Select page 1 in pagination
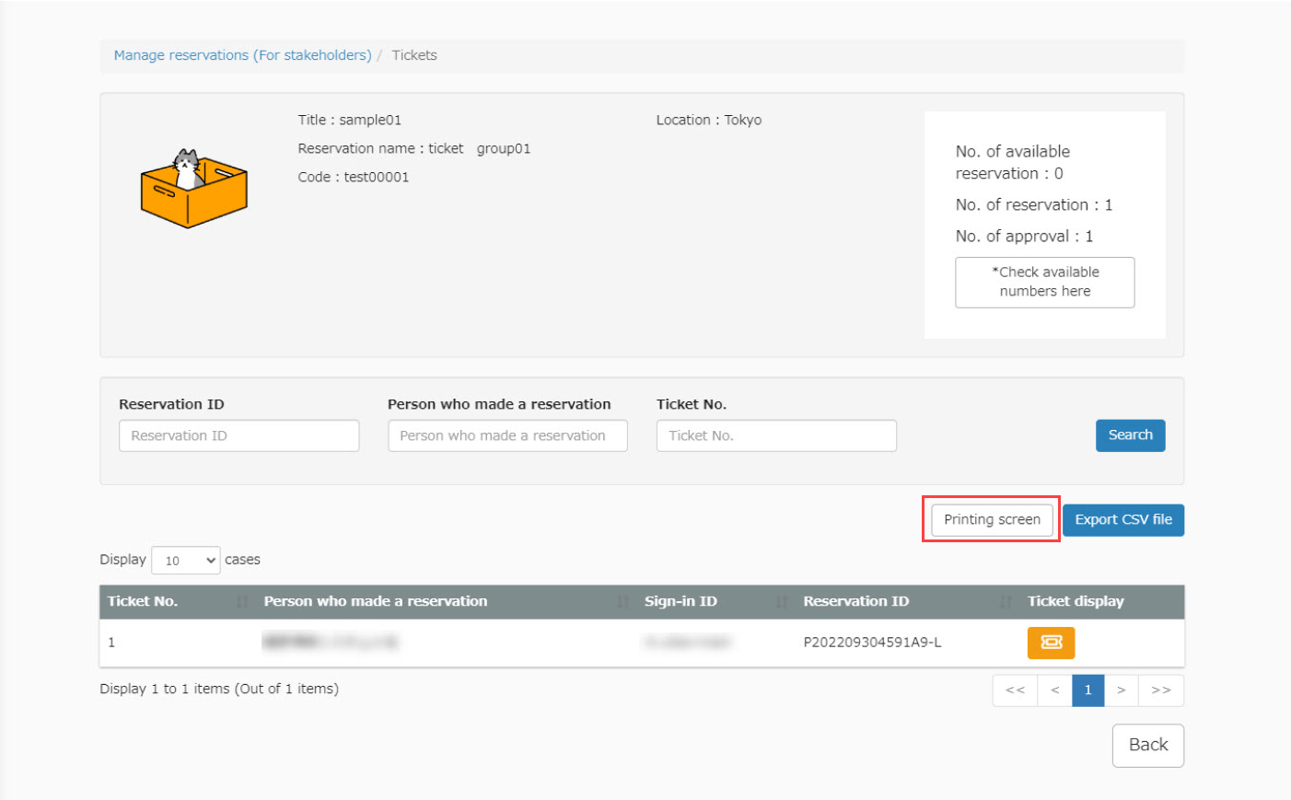The height and width of the screenshot is (800, 1291). [1087, 690]
